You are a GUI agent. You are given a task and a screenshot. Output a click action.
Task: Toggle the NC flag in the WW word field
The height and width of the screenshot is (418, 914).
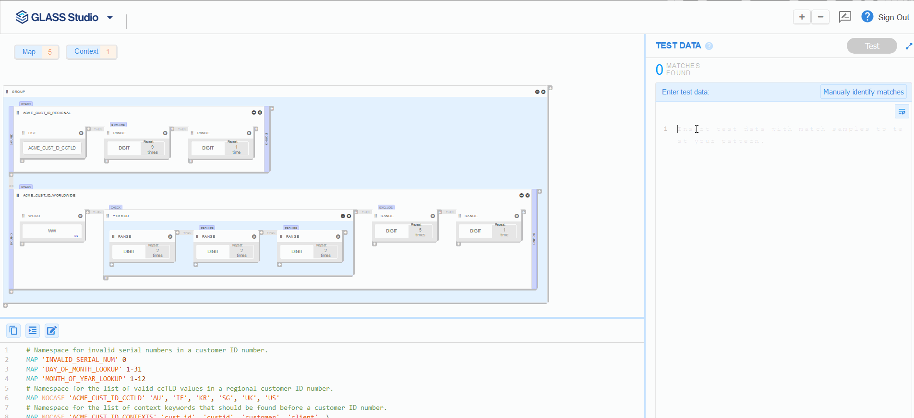pos(76,236)
